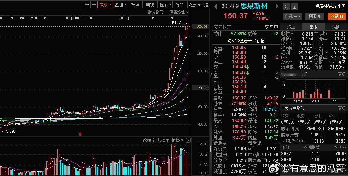Click 更多 above the earnings bar chart
The image size is (348, 176).
[342, 74]
